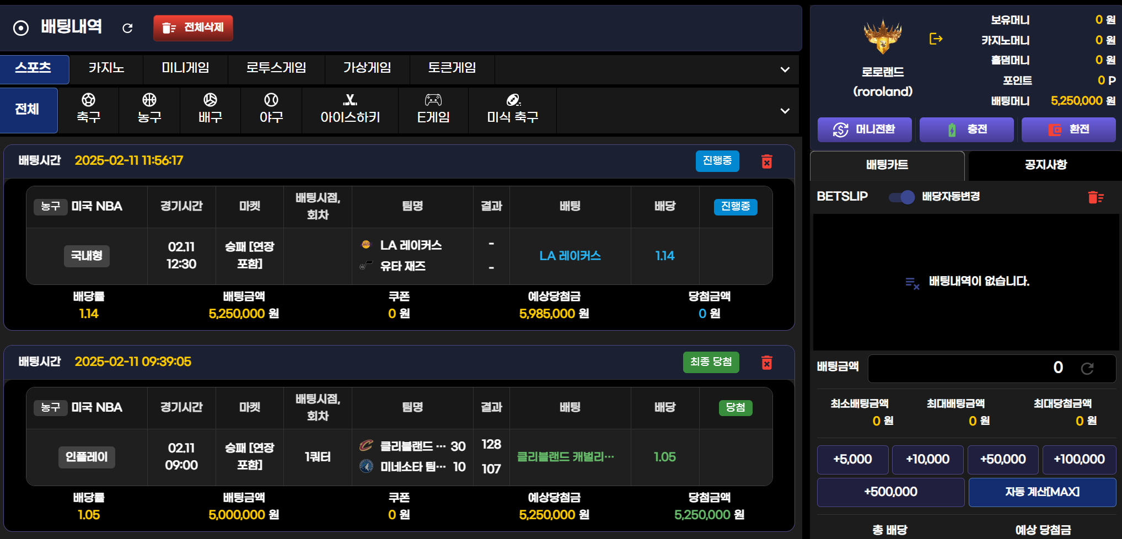This screenshot has height=539, width=1122.
Task: Reset 배팅금액 with the circular arrow icon
Action: point(1087,368)
